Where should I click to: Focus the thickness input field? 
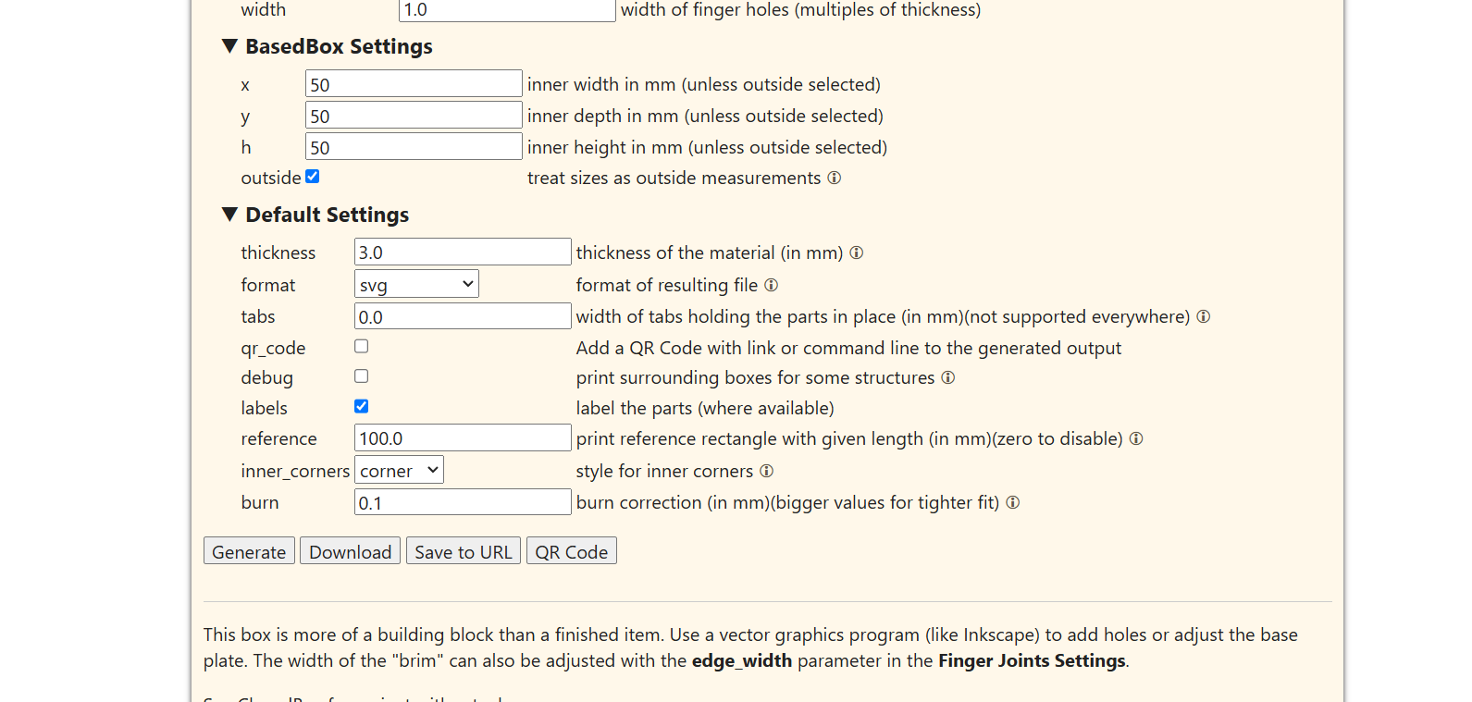point(463,252)
